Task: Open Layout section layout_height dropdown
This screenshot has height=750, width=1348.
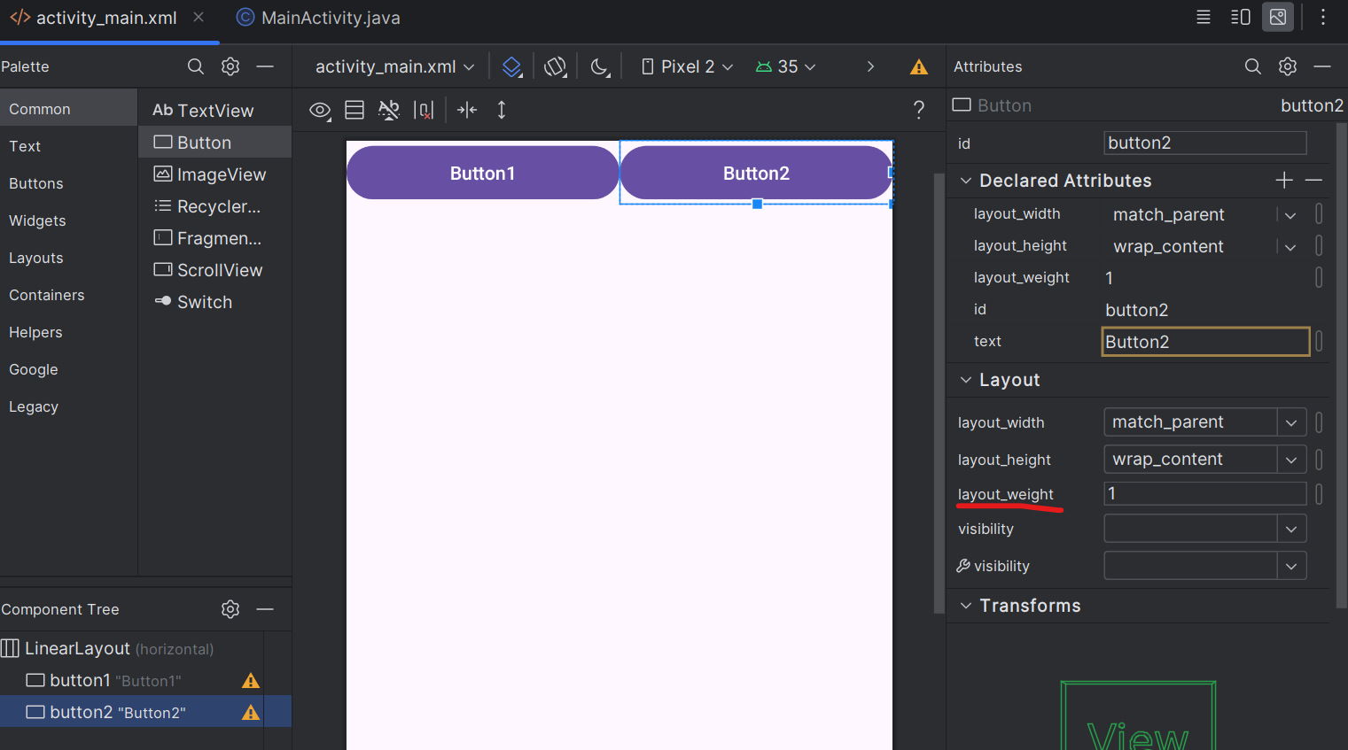Action: point(1291,460)
